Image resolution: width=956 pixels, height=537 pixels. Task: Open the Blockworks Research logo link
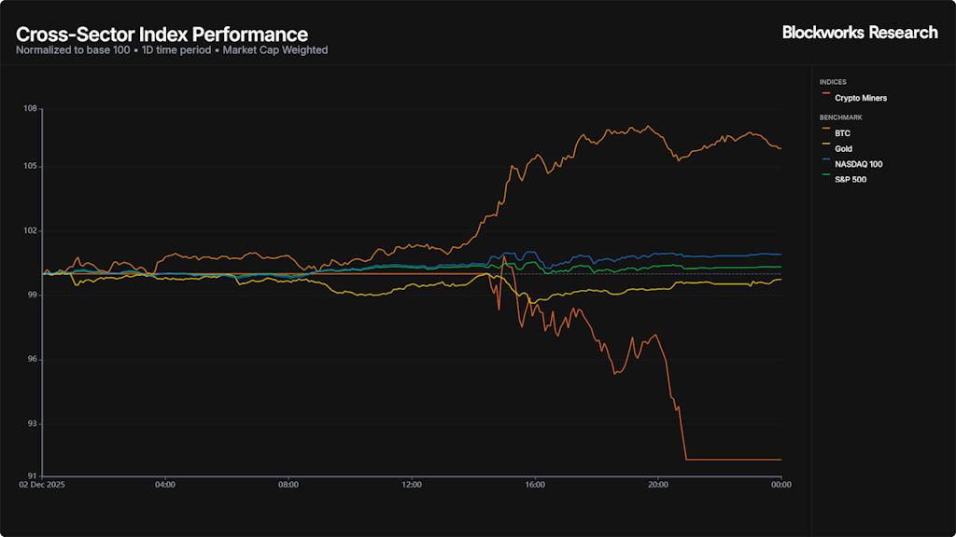[x=859, y=33]
